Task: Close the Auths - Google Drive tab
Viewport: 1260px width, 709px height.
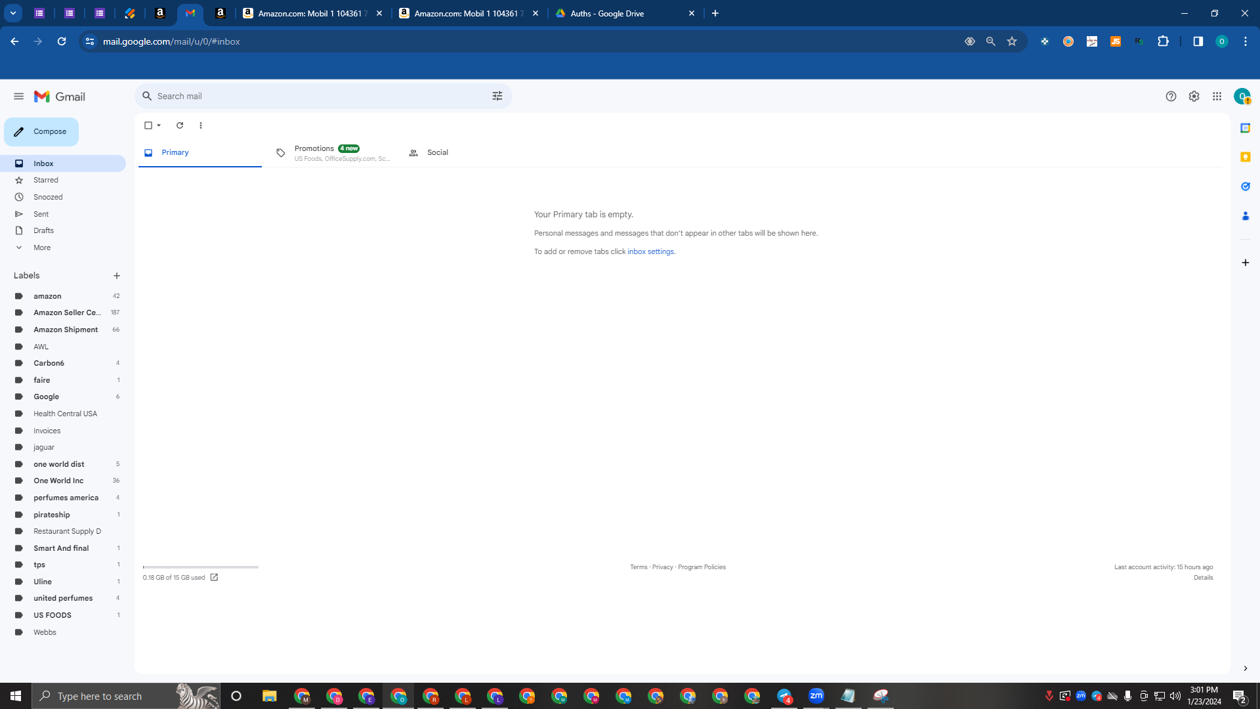Action: (x=691, y=13)
